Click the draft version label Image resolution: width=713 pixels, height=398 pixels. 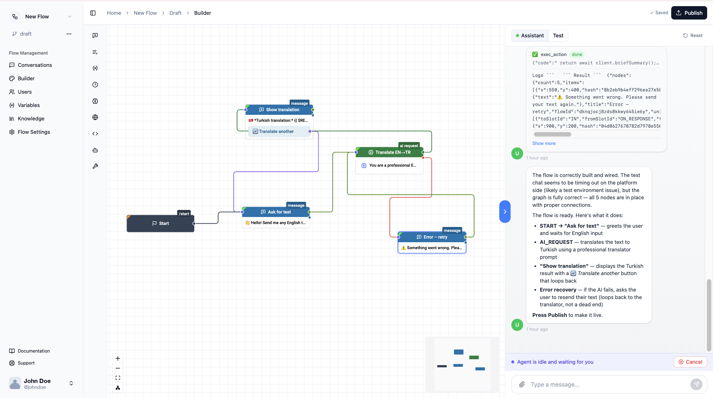tap(26, 34)
